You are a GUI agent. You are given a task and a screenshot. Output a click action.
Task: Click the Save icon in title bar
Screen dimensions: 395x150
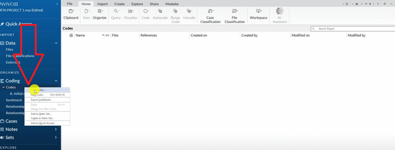357,4
